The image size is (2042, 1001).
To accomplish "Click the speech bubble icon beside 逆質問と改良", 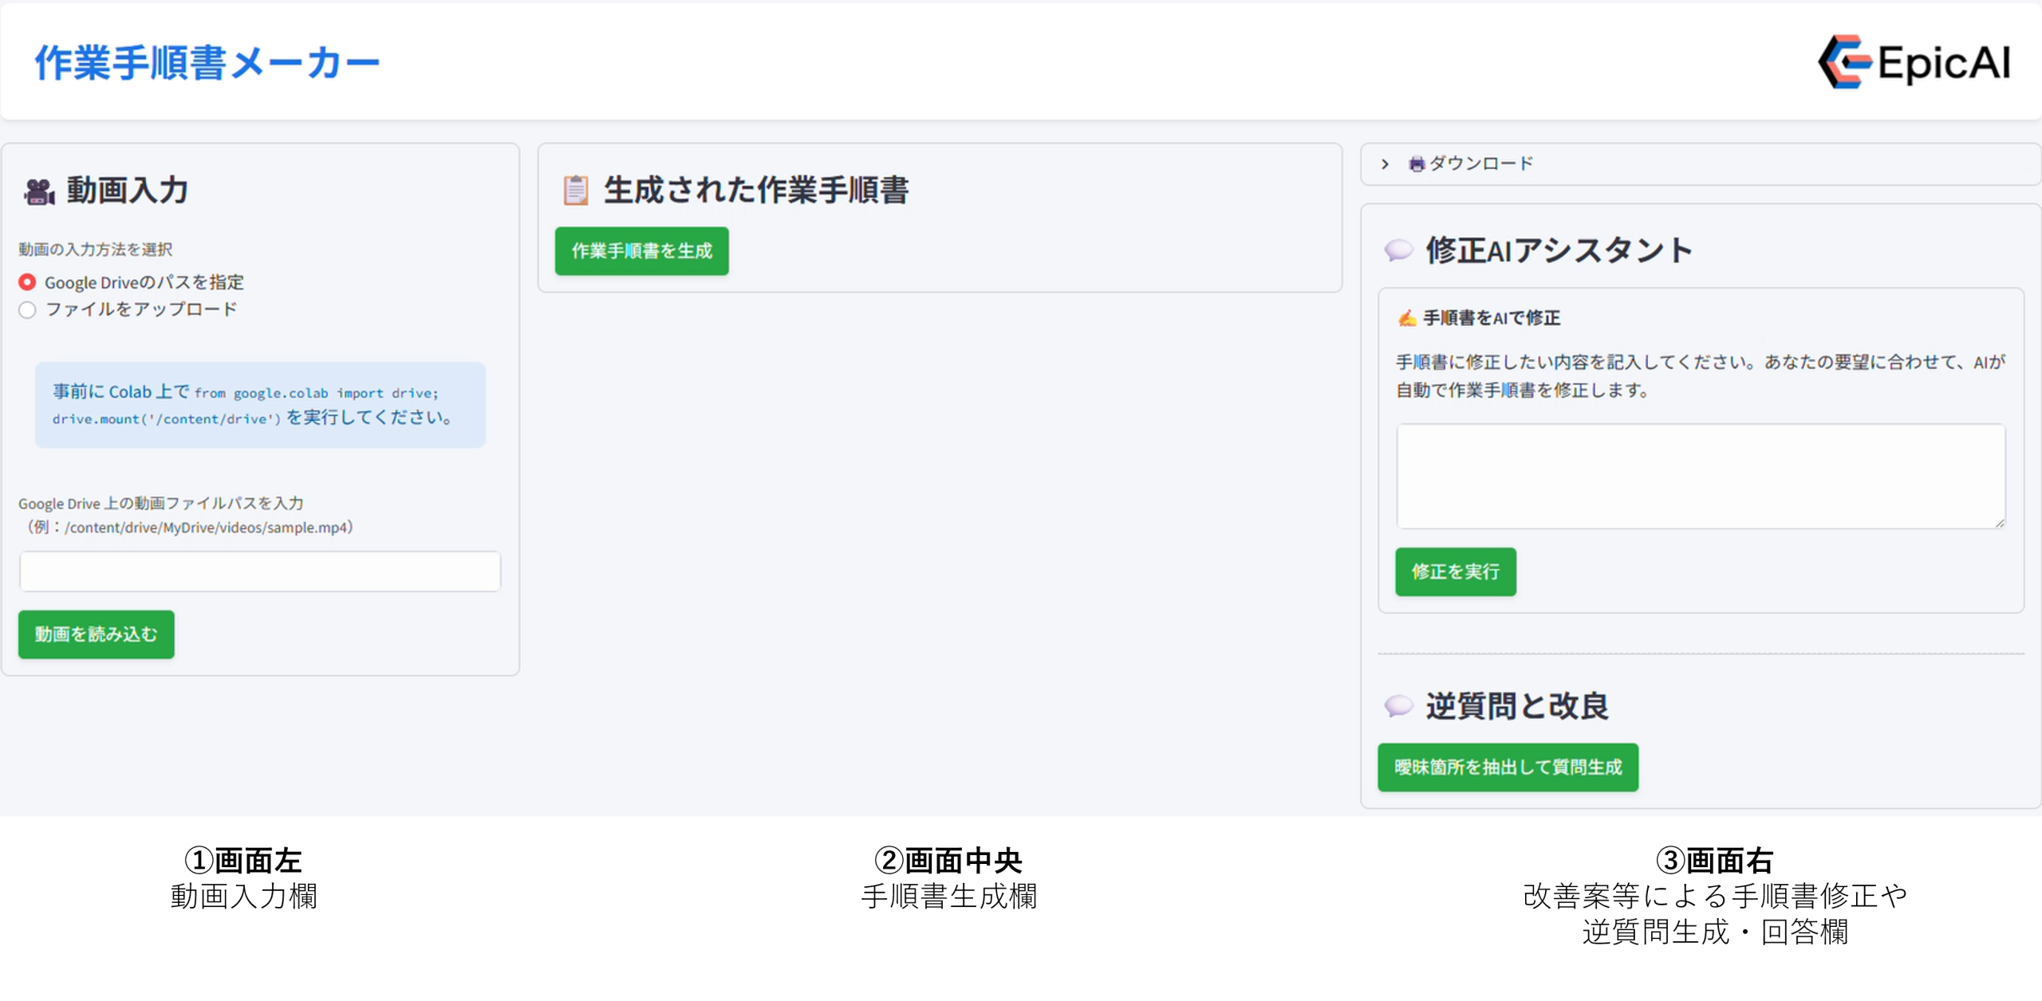I will click(x=1398, y=706).
